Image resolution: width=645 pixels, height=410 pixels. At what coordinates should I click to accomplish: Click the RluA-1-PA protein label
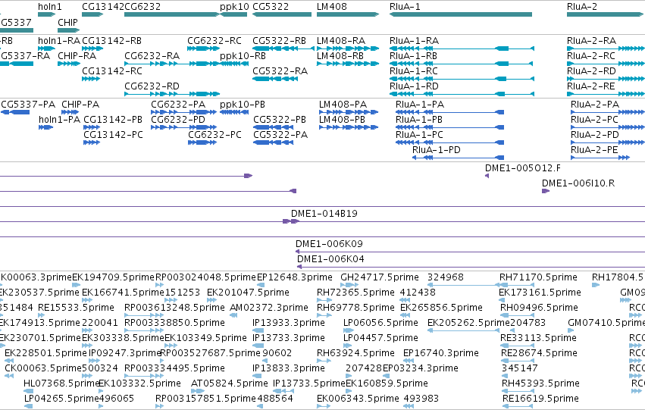pyautogui.click(x=420, y=105)
